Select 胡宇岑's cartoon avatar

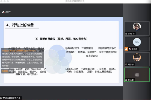pos(137,57)
